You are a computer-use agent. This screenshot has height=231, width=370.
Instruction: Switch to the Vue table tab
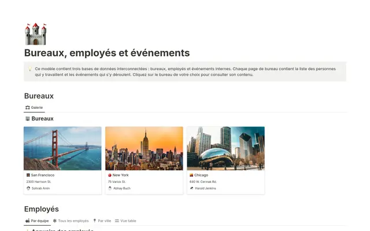pyautogui.click(x=125, y=221)
